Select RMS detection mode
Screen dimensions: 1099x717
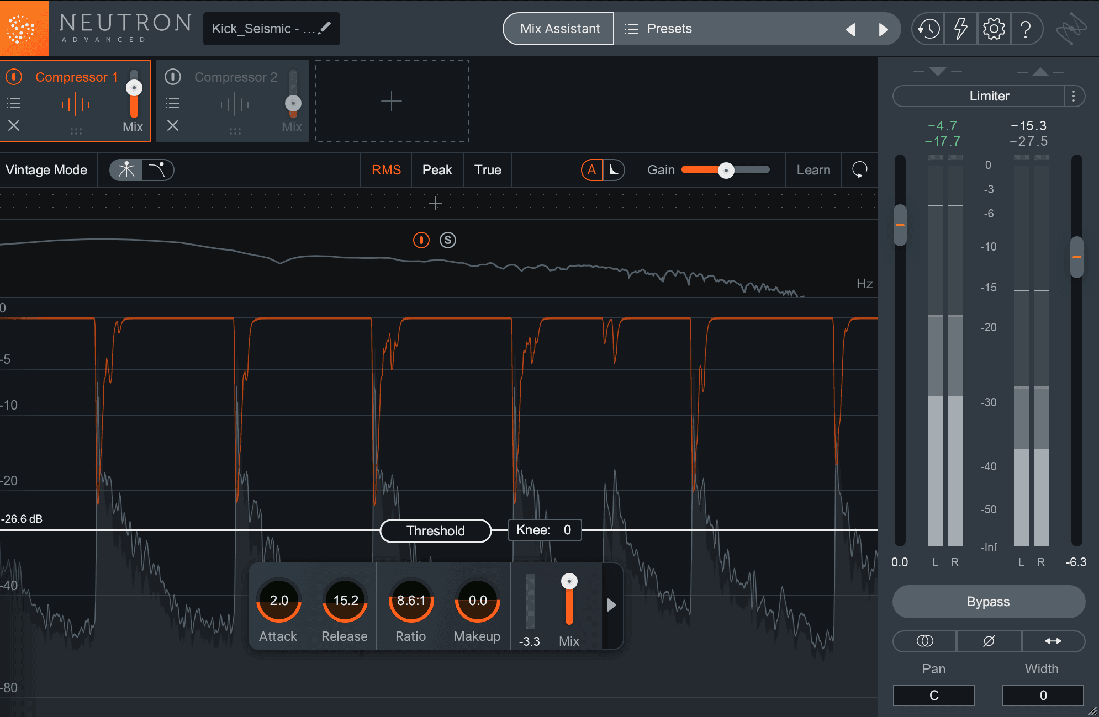pyautogui.click(x=386, y=170)
